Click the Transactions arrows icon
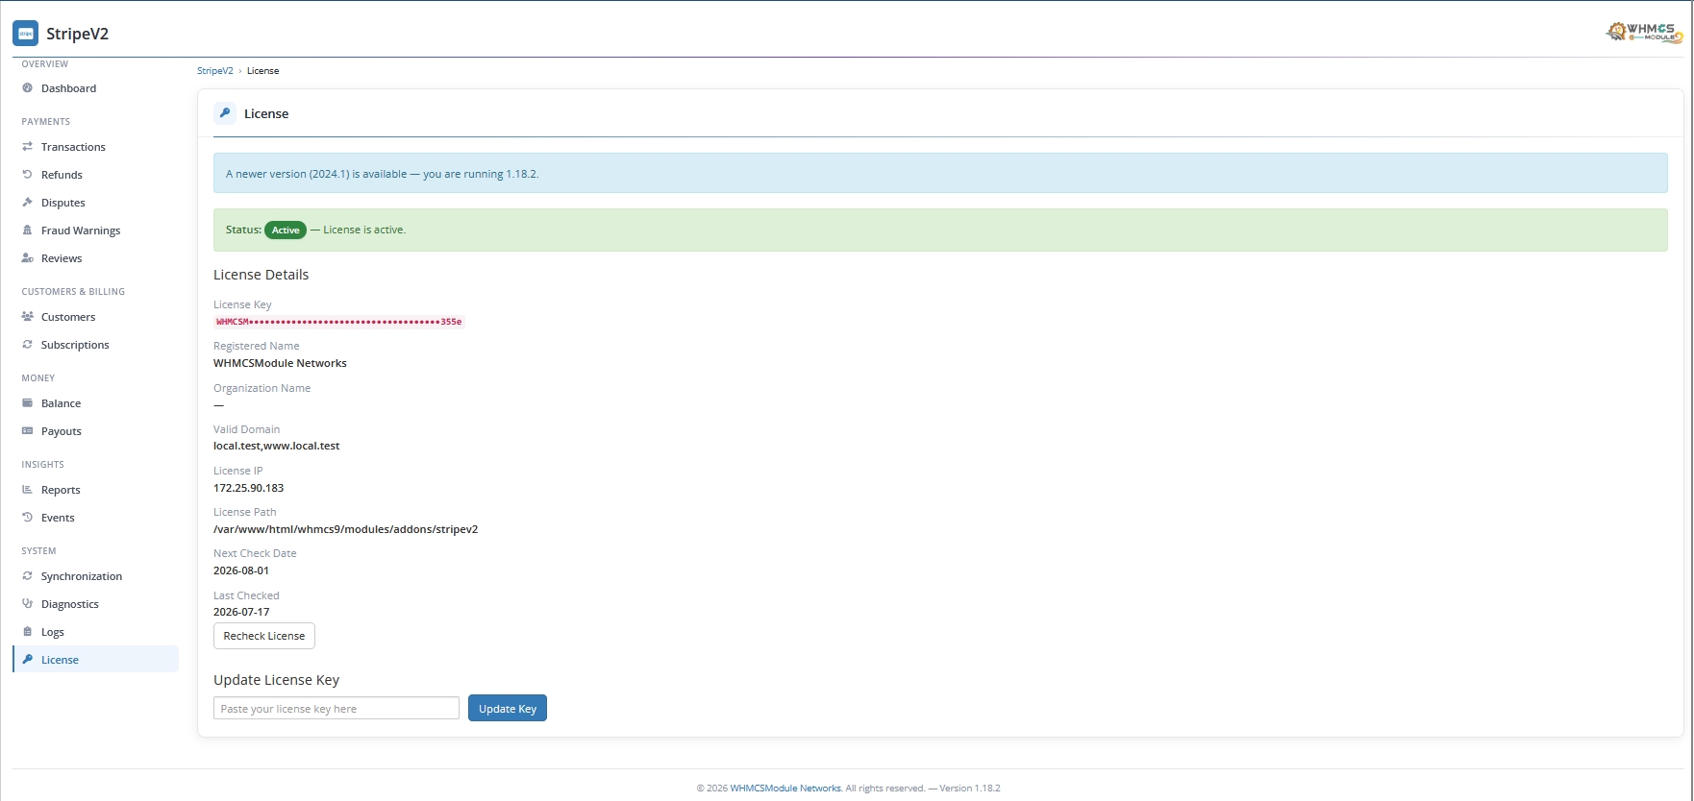The height and width of the screenshot is (801, 1694). [28, 147]
